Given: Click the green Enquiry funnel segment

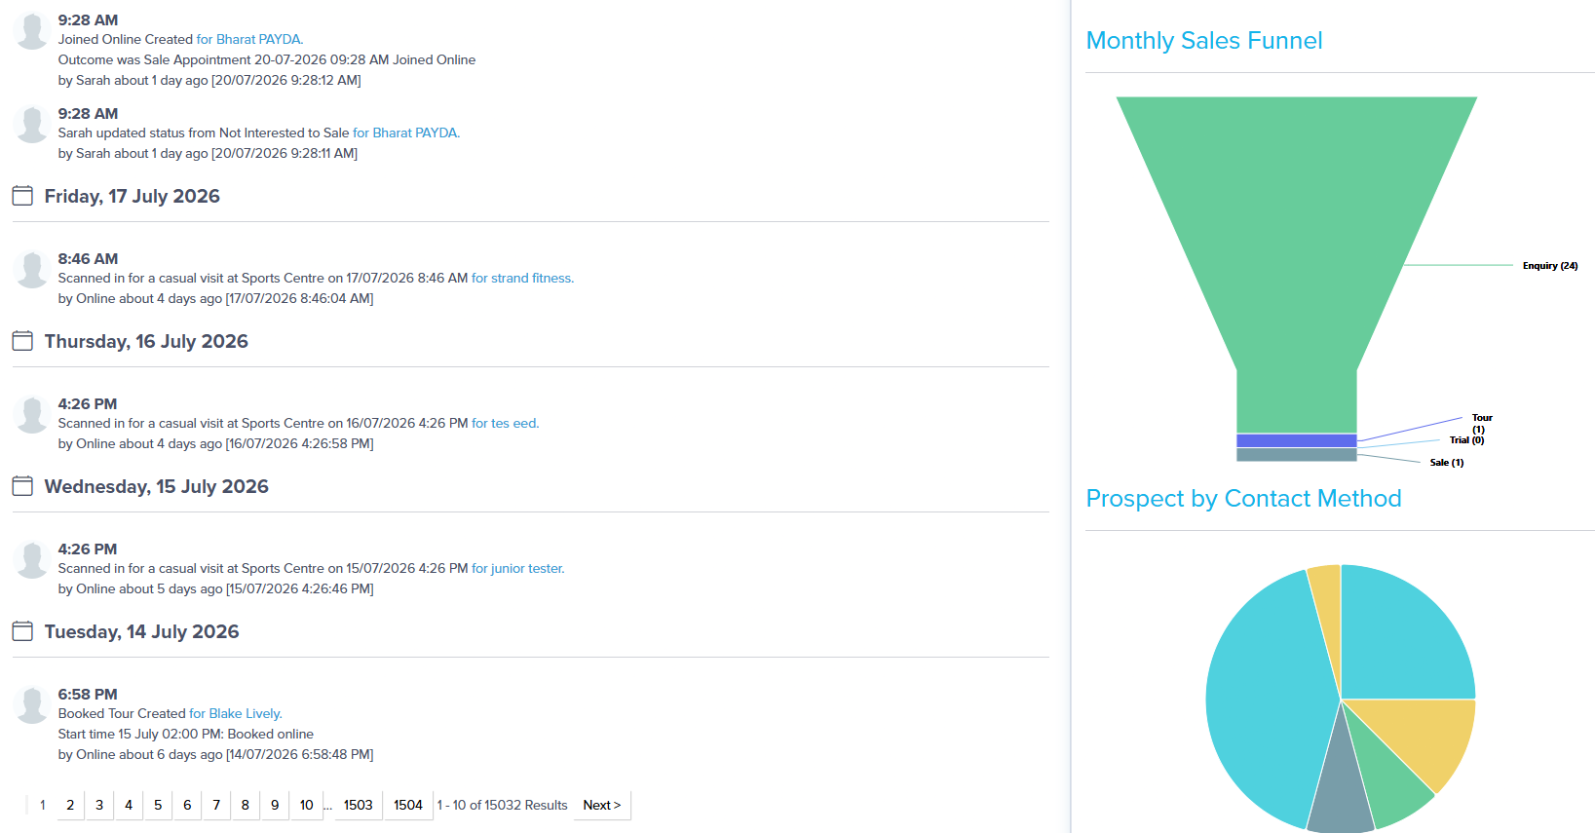Looking at the screenshot, I should pos(1297,234).
